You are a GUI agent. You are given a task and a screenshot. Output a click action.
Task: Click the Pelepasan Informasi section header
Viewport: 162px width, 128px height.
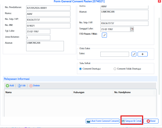[x=80, y=79]
